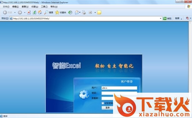The height and width of the screenshot is (118, 192).
Task: Print the page with printer icon
Action: tap(84, 13)
